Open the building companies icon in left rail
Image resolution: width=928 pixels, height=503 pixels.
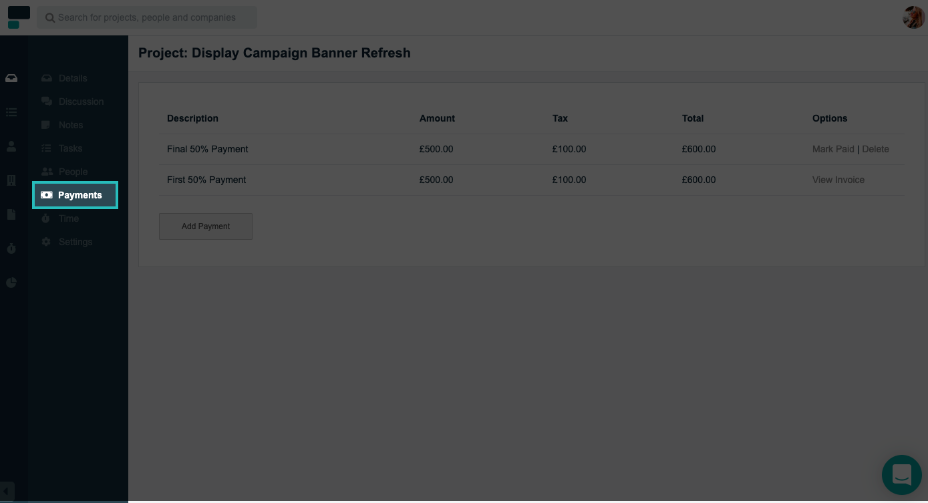click(11, 180)
